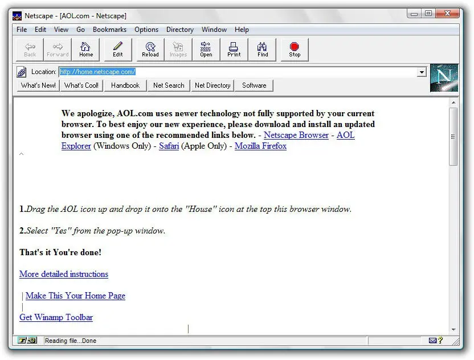Find text using binoculars button
The image size is (474, 360).
tap(263, 50)
